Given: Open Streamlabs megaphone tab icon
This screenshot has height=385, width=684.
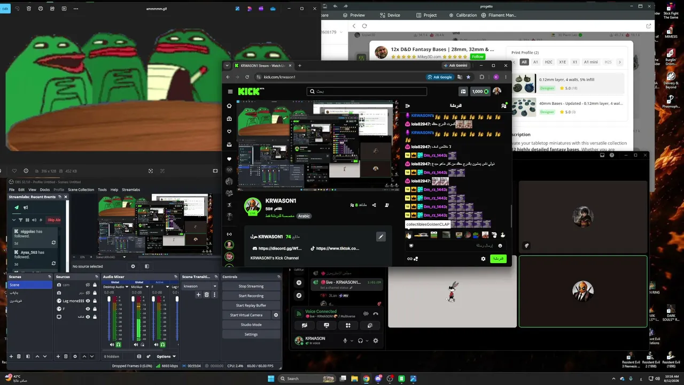Looking at the screenshot, I should pyautogui.click(x=25, y=207).
